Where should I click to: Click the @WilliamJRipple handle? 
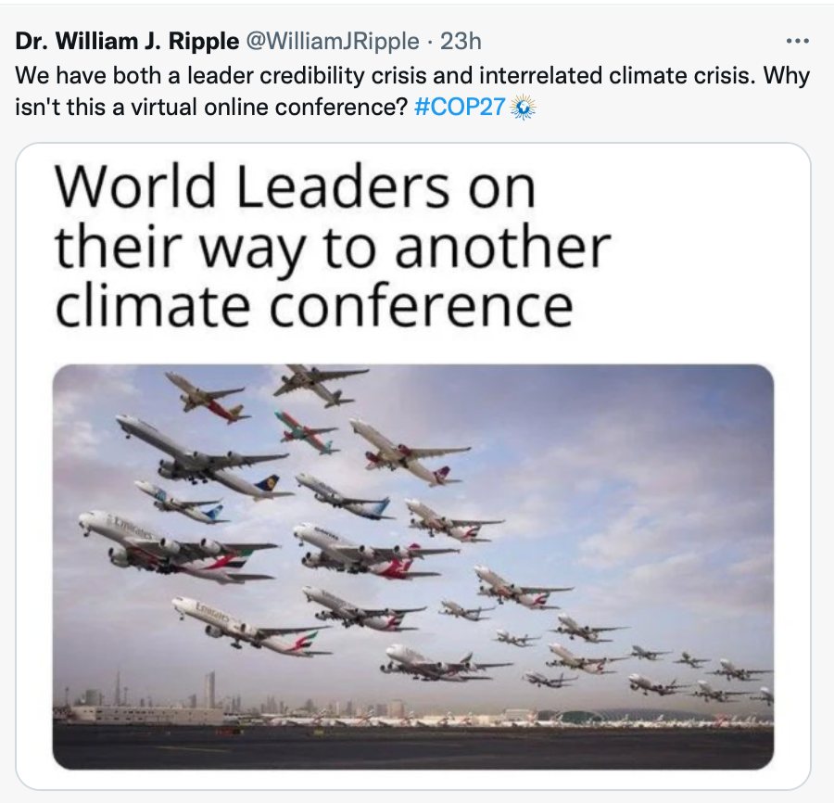tap(330, 41)
